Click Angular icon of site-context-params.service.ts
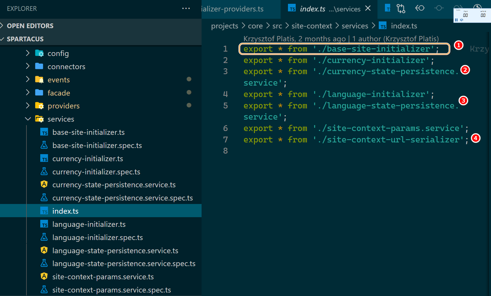This screenshot has width=491, height=296. click(x=44, y=276)
